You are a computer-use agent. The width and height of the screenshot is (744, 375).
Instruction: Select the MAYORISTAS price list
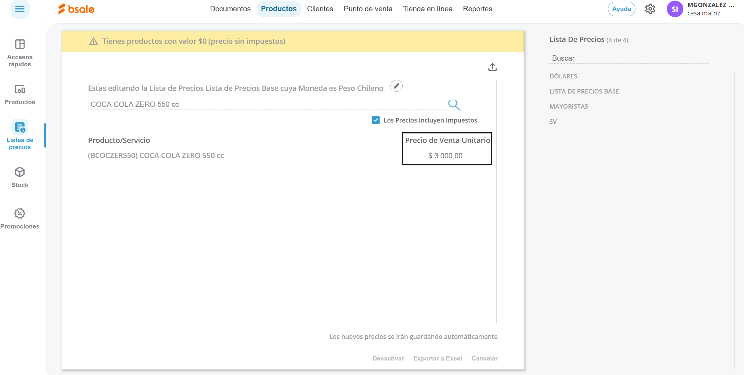569,107
